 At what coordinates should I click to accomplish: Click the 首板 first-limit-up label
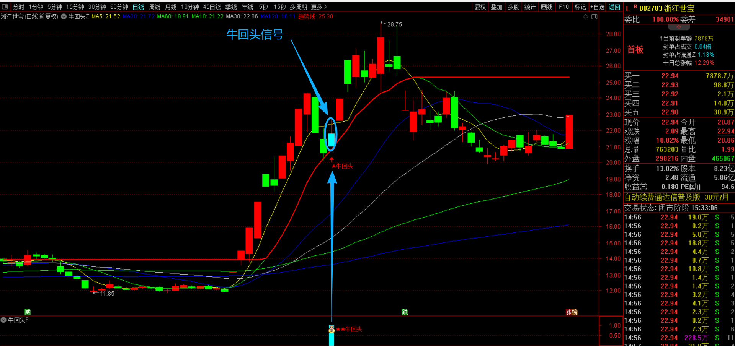pyautogui.click(x=635, y=50)
